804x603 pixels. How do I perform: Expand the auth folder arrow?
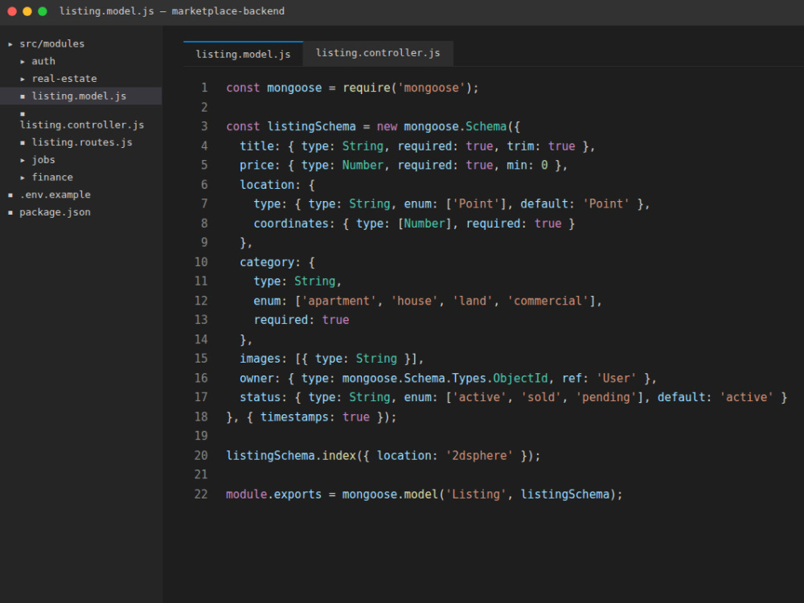(23, 62)
